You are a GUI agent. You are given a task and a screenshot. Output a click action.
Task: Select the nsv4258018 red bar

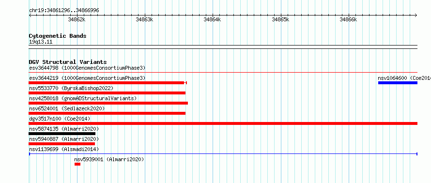(108, 103)
